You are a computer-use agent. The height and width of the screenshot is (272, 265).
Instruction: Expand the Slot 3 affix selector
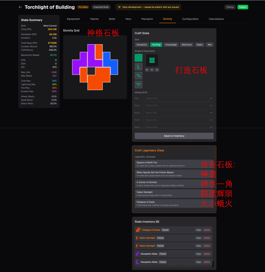coord(178,113)
